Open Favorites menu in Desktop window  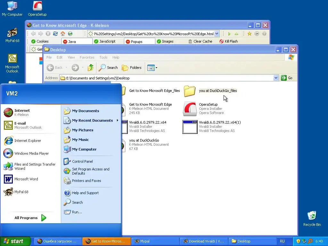coord(87,57)
